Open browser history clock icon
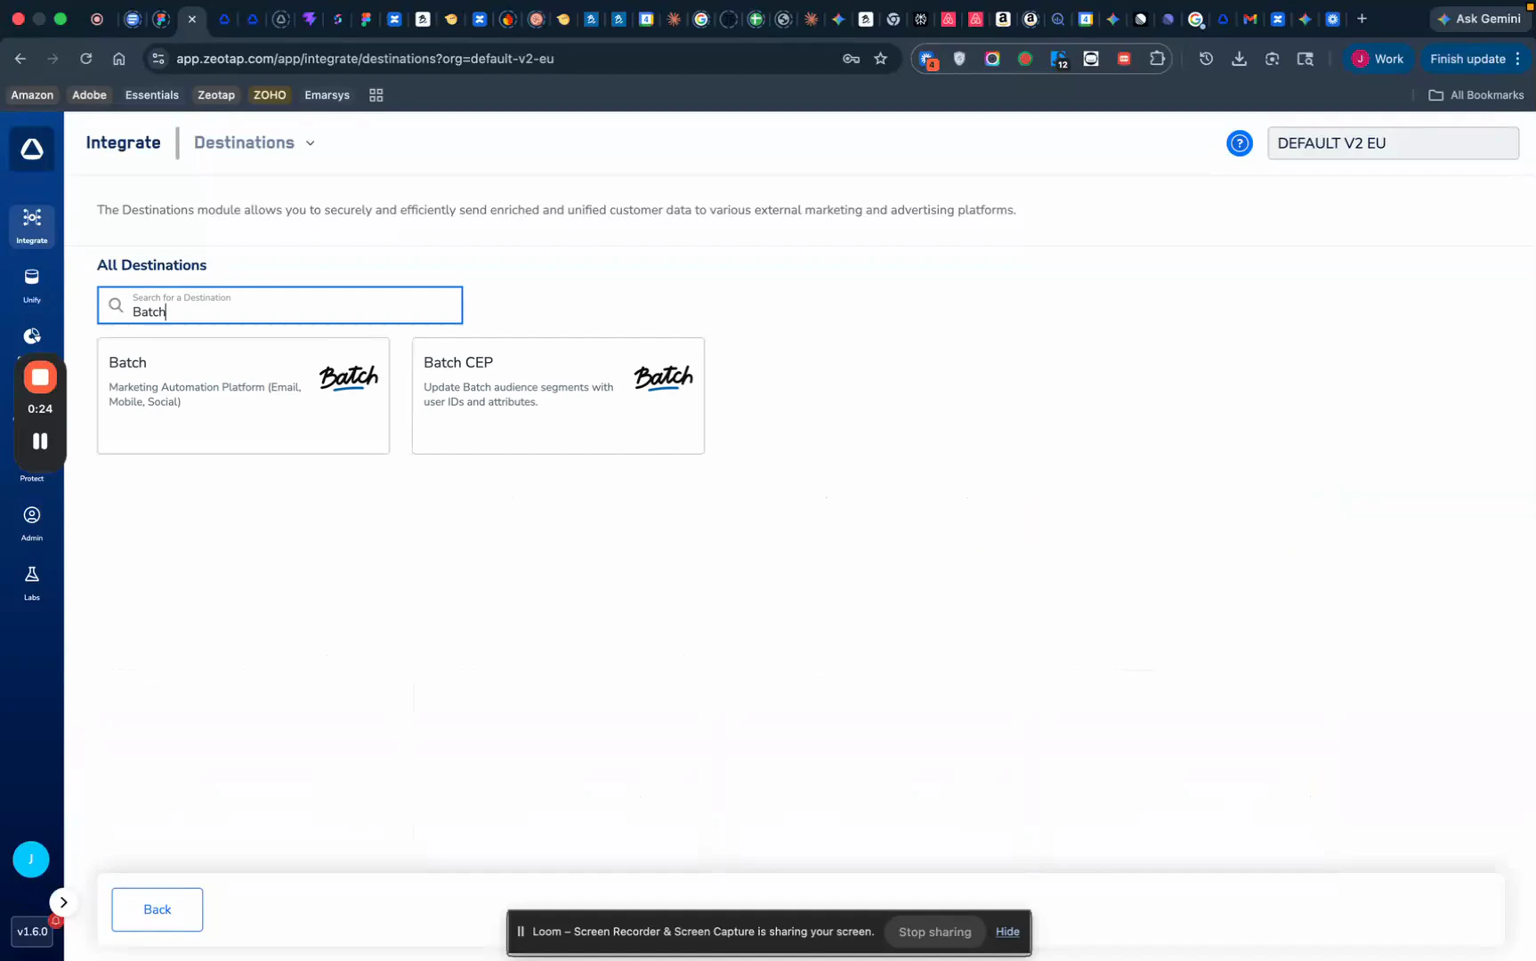Viewport: 1536px width, 961px height. (1206, 59)
